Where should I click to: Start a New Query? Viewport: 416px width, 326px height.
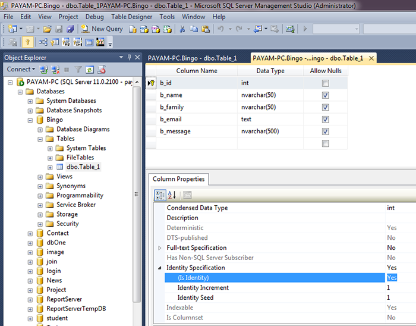click(102, 29)
